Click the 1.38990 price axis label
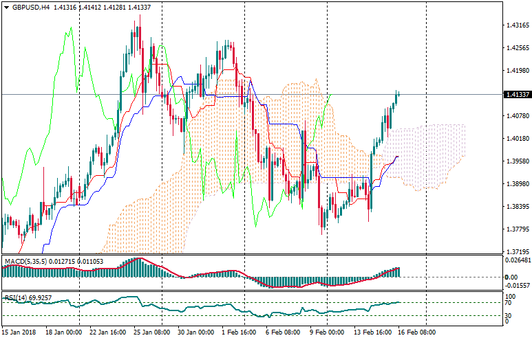The width and height of the screenshot is (532, 340). pyautogui.click(x=516, y=184)
